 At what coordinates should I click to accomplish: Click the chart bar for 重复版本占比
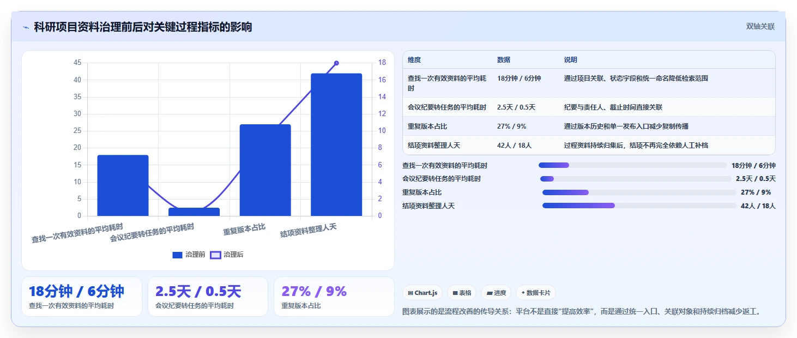click(x=265, y=170)
